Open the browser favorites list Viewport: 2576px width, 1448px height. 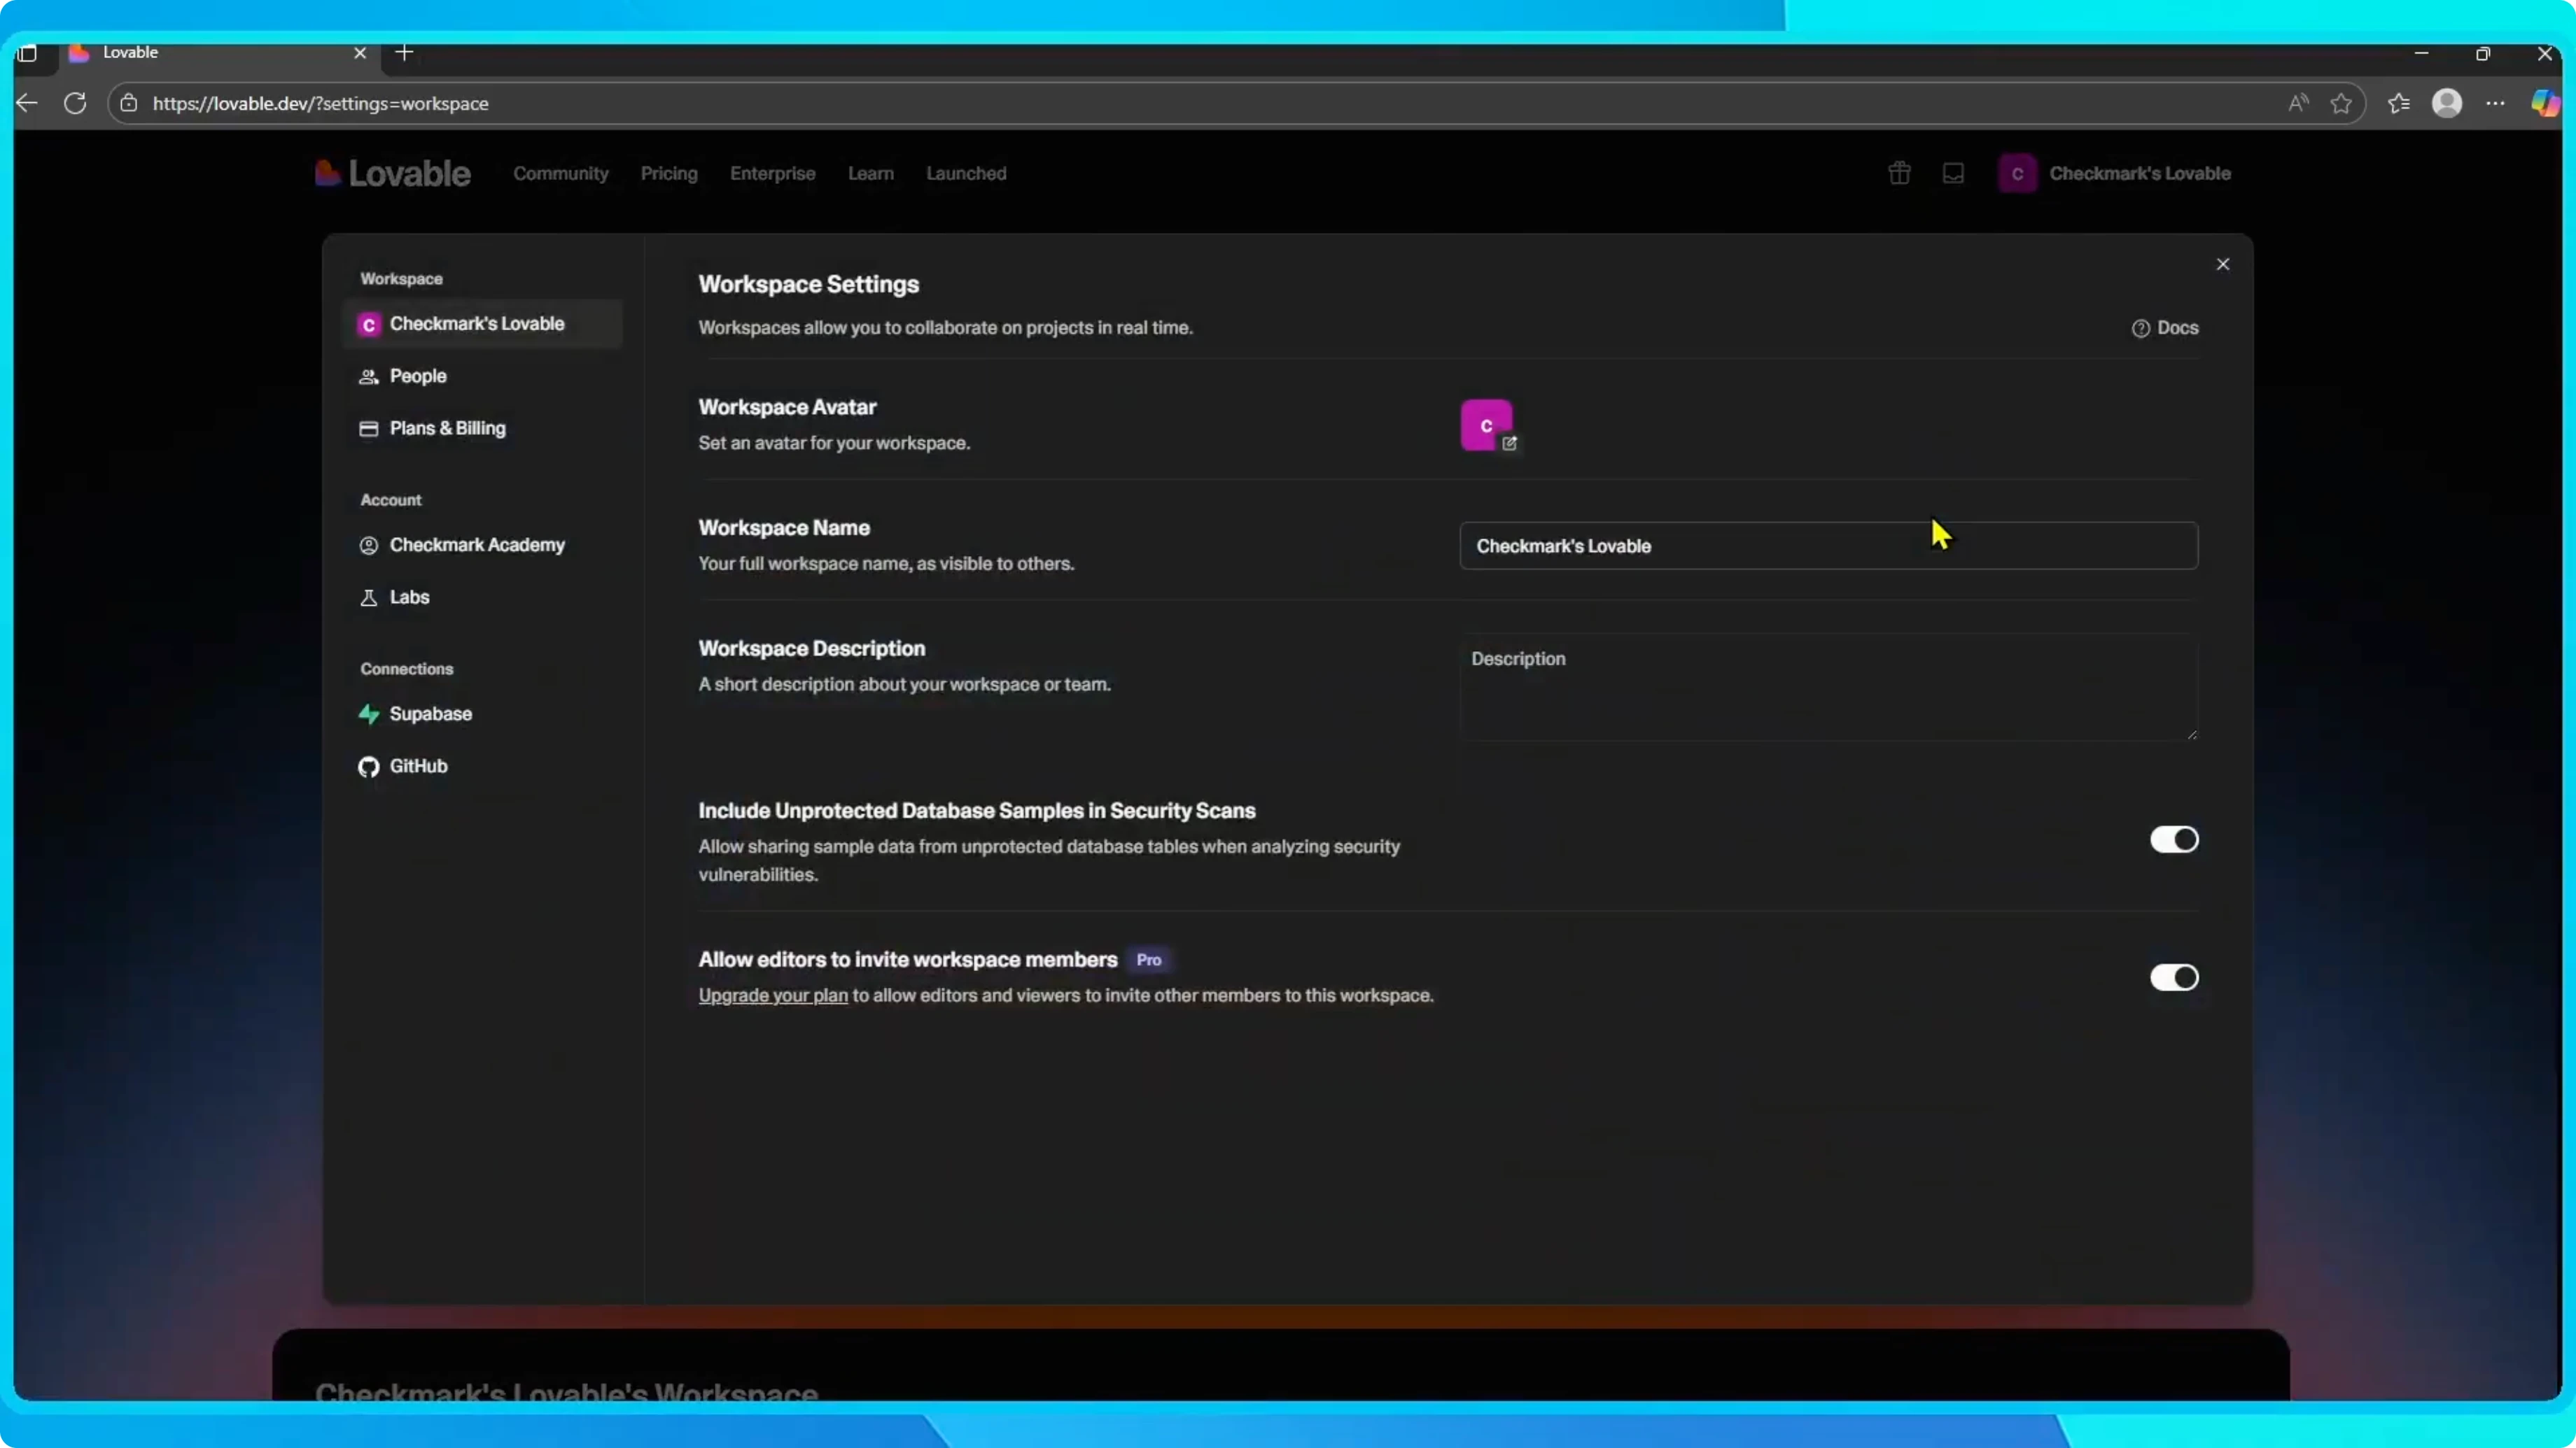pos(2398,103)
